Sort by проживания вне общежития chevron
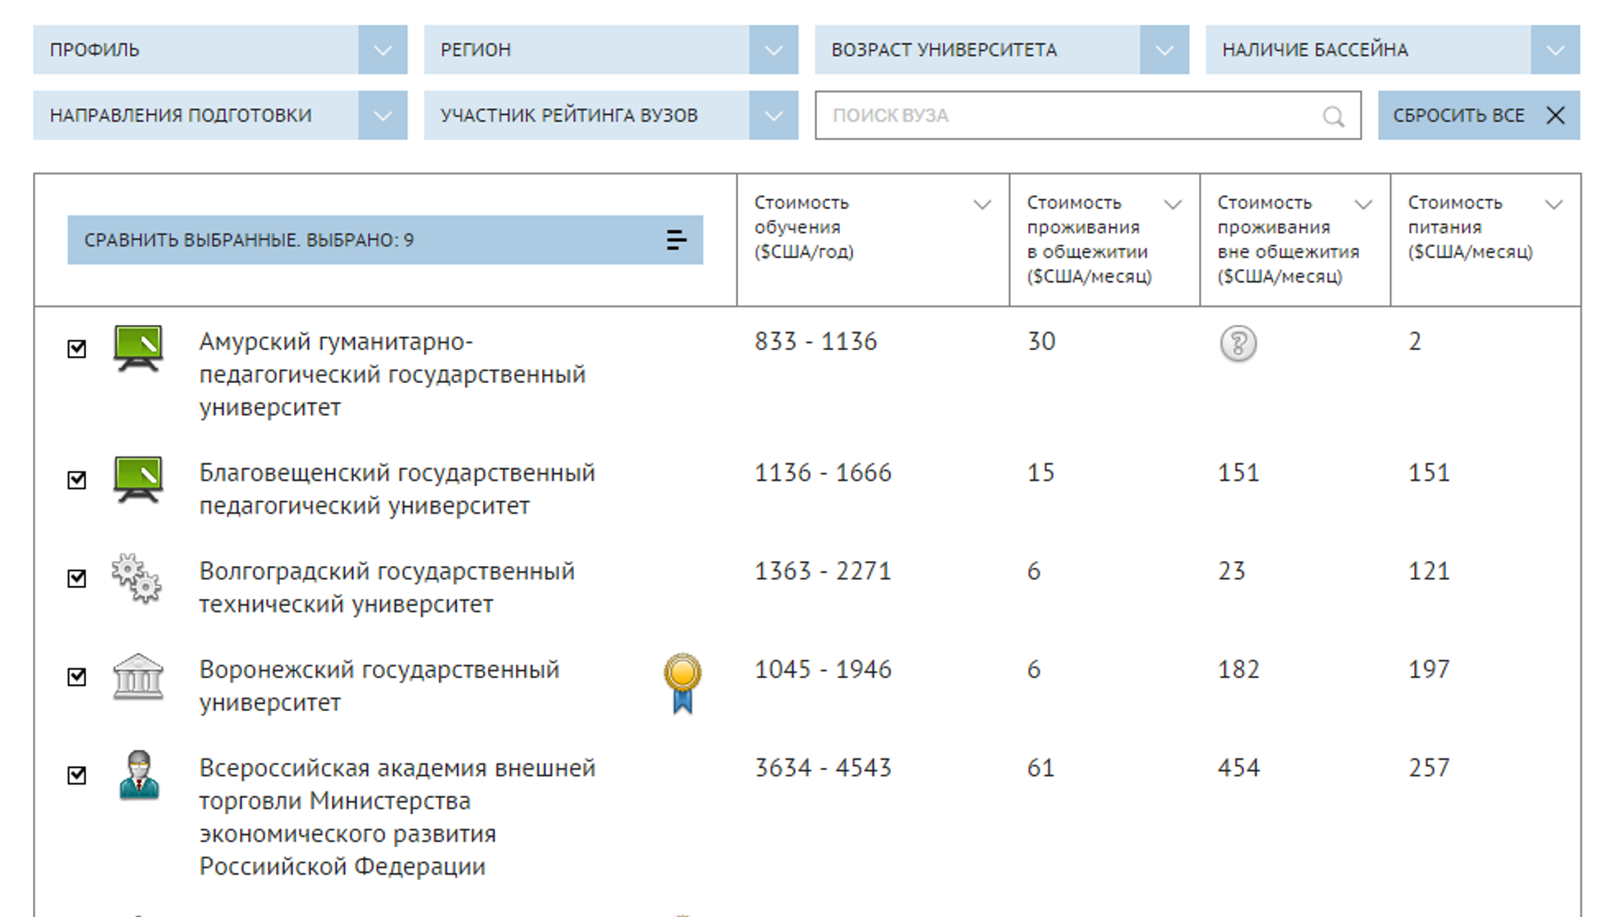This screenshot has width=1621, height=917. (1363, 205)
